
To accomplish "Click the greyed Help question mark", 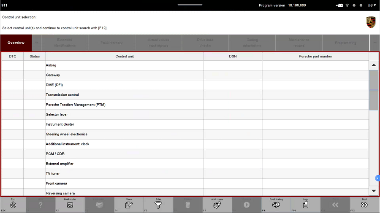I will point(41,205).
